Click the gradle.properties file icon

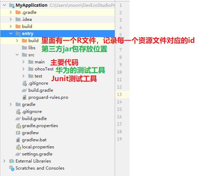tap(18, 126)
